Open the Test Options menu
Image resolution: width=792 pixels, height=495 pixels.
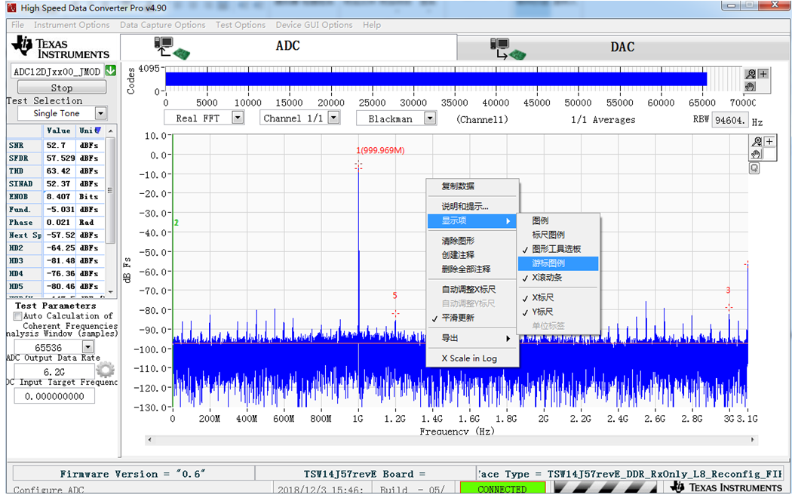241,25
